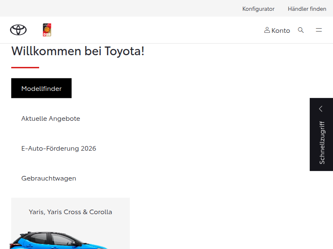This screenshot has height=249, width=333.
Task: Go to Händler finden
Action: [x=307, y=9]
